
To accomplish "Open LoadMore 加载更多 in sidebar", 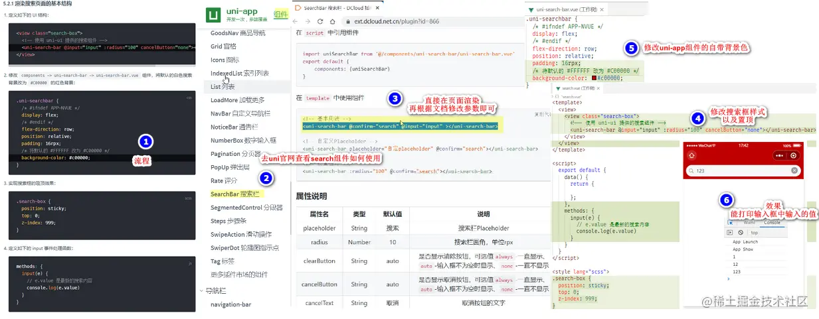I will pyautogui.click(x=237, y=100).
